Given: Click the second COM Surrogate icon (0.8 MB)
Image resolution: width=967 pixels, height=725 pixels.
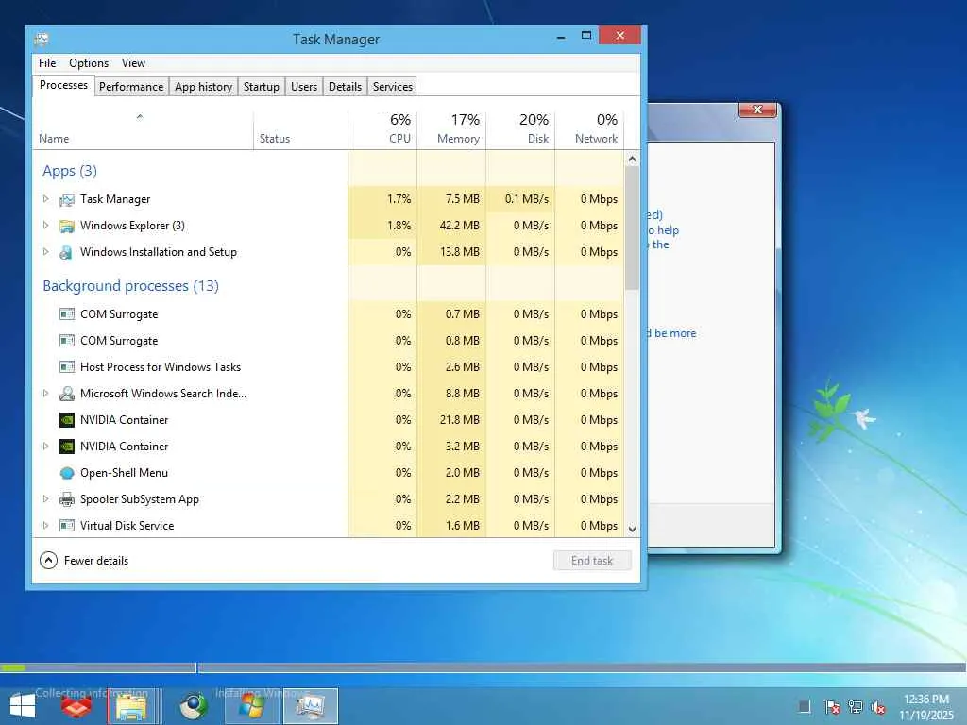Looking at the screenshot, I should pos(67,341).
